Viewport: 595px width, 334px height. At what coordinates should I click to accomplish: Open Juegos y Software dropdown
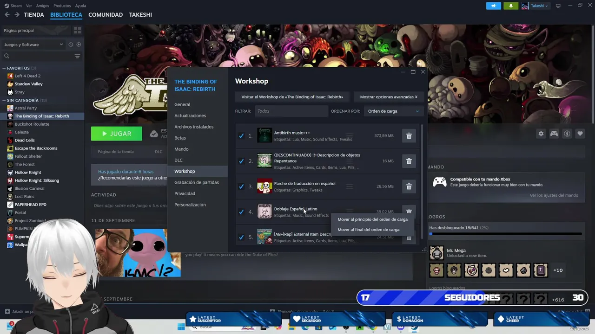(33, 45)
